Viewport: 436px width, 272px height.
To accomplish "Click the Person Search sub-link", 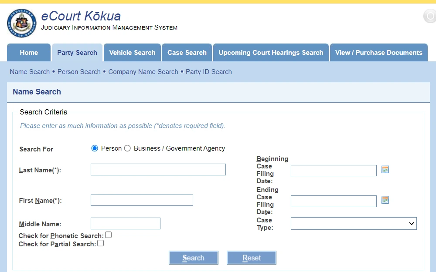I will (79, 72).
